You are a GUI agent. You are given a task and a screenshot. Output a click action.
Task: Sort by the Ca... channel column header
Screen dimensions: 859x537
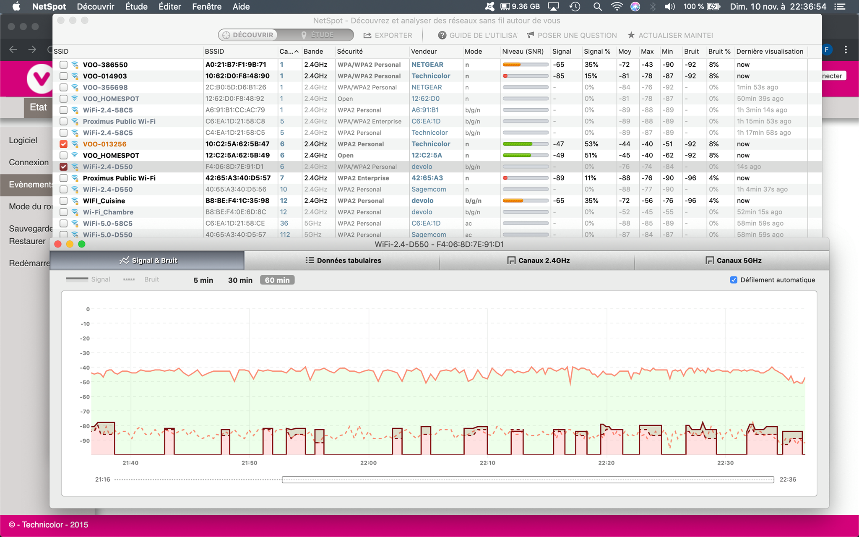pyautogui.click(x=289, y=51)
